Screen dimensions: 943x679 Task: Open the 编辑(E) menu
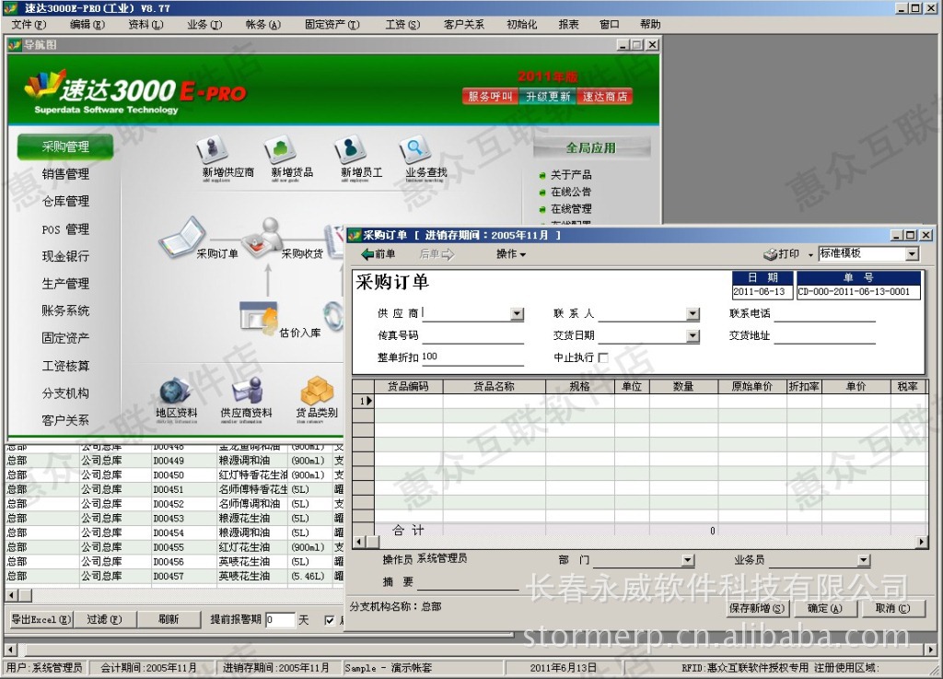(87, 25)
